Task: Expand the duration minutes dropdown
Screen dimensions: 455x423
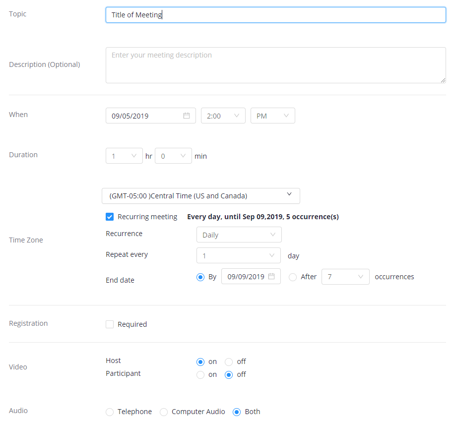Action: 173,156
